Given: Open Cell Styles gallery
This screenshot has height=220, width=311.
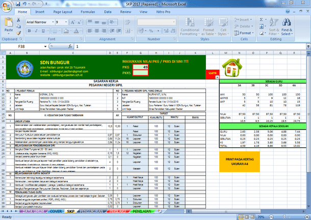Looking at the screenshot, I should [x=223, y=26].
